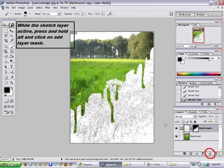The width and height of the screenshot is (224, 168).
Task: Select the Polygonal Lasso tool
Action: coord(6,36)
